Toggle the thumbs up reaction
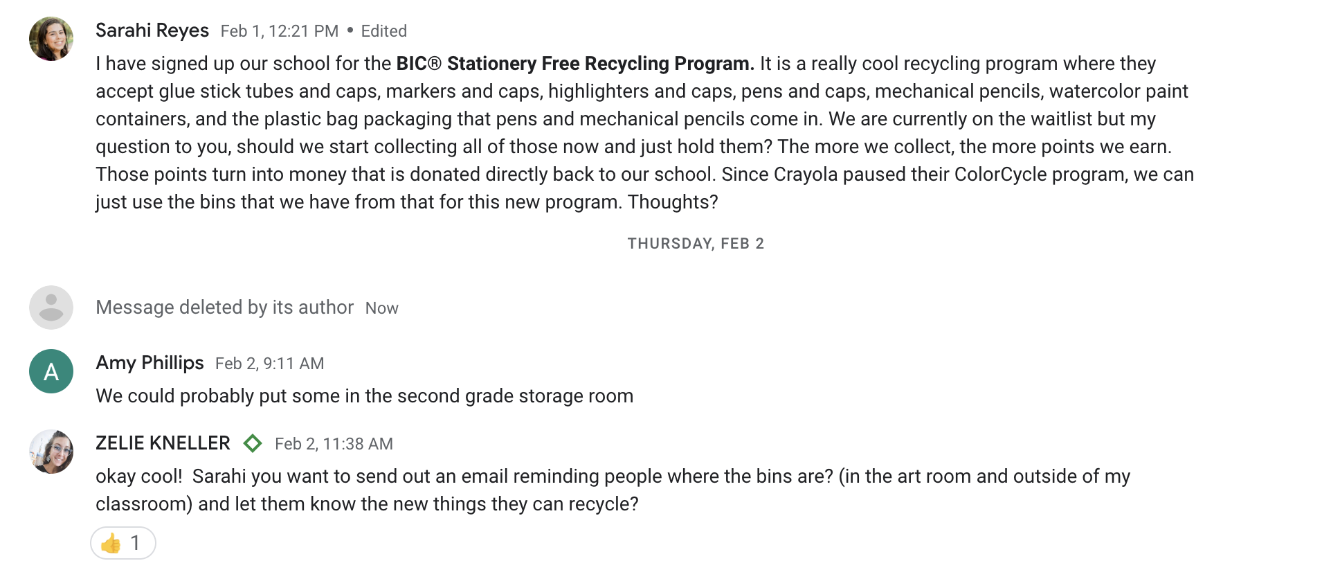 [x=123, y=543]
